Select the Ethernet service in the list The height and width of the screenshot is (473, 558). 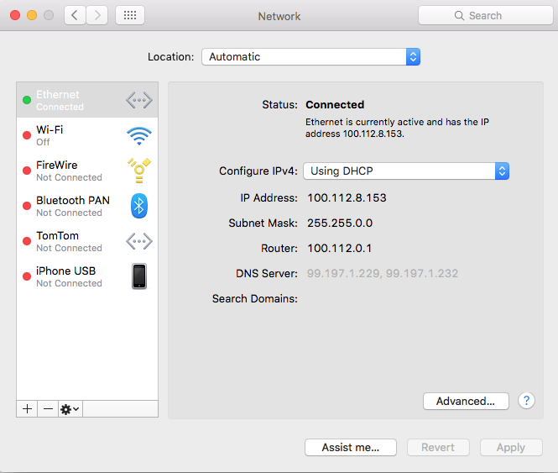(x=87, y=100)
